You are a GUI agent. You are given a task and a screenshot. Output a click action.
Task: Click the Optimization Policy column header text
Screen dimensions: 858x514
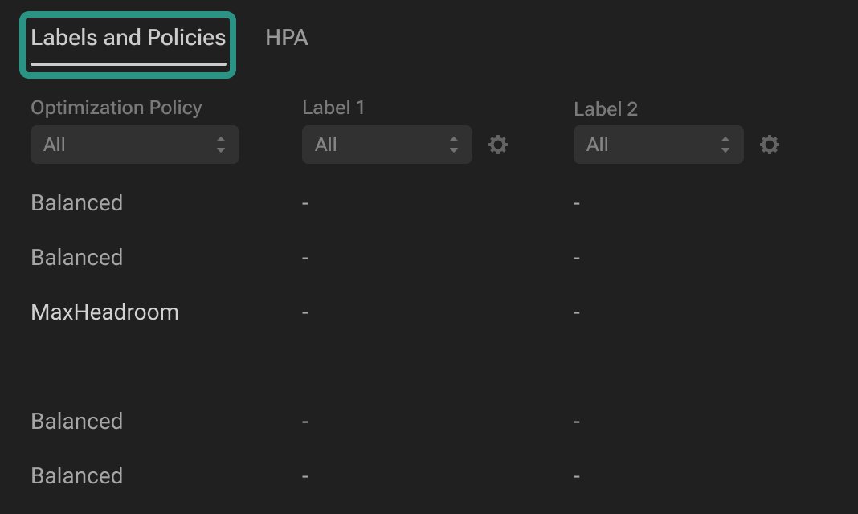tap(116, 108)
